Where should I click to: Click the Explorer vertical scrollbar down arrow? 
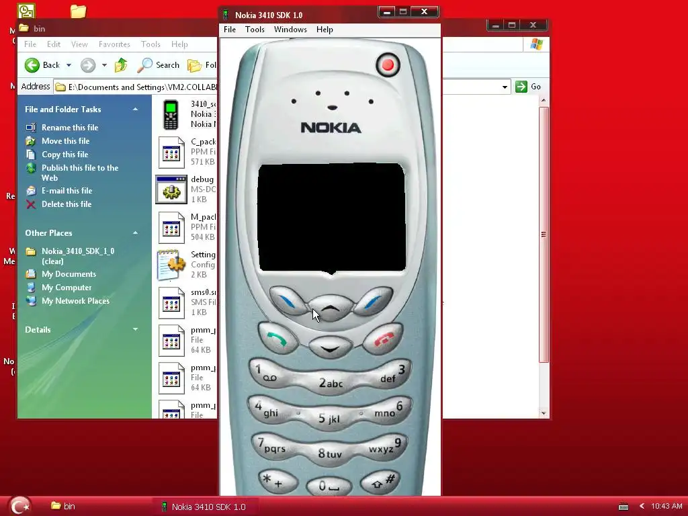[x=544, y=413]
